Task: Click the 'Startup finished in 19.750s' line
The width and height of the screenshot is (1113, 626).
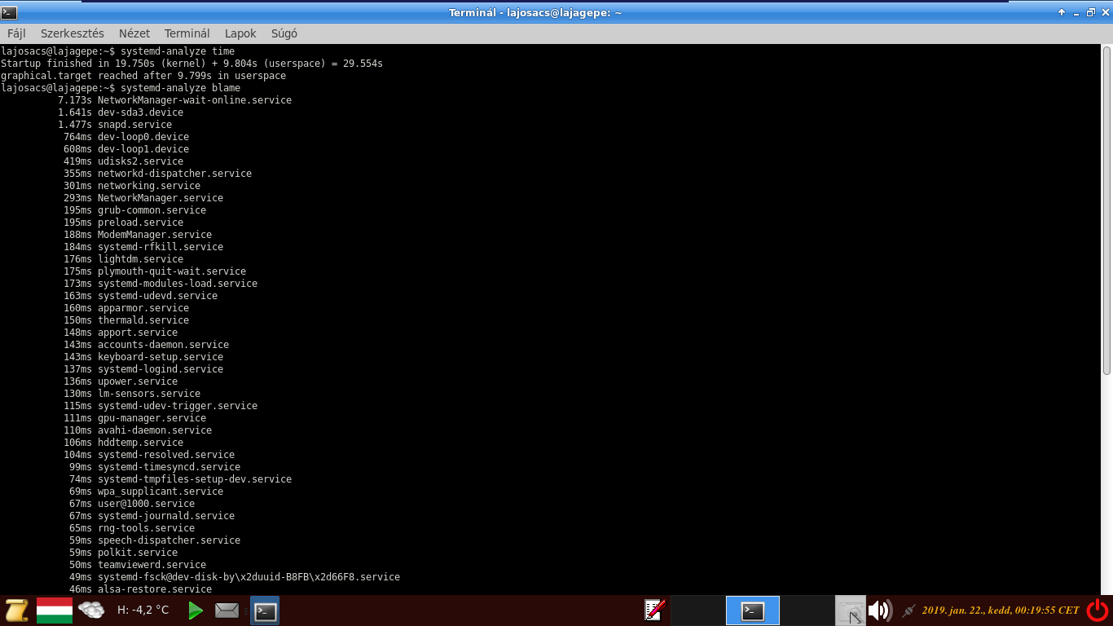Action: (191, 64)
